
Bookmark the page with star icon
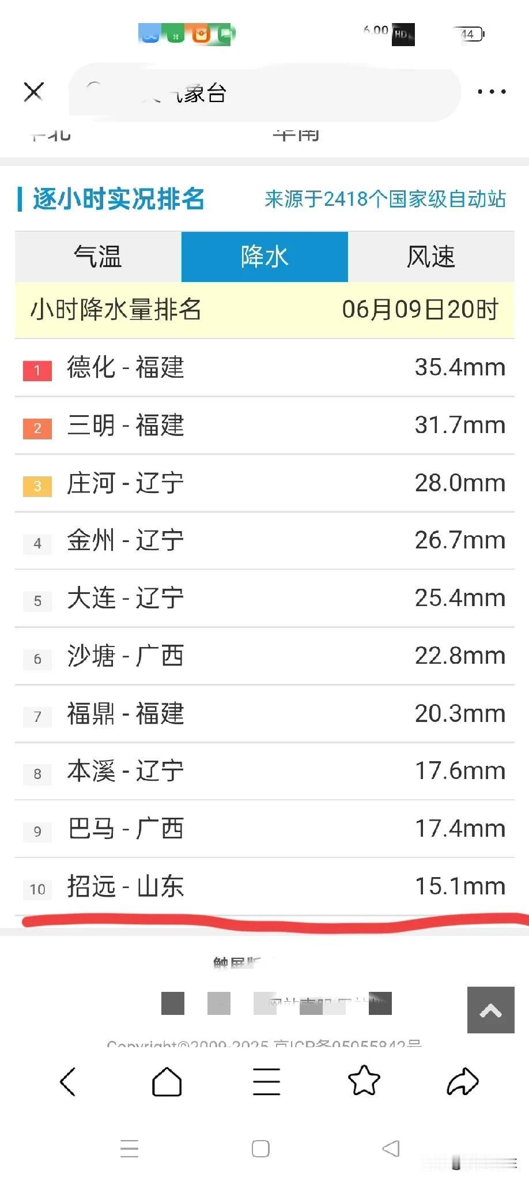[x=364, y=1080]
